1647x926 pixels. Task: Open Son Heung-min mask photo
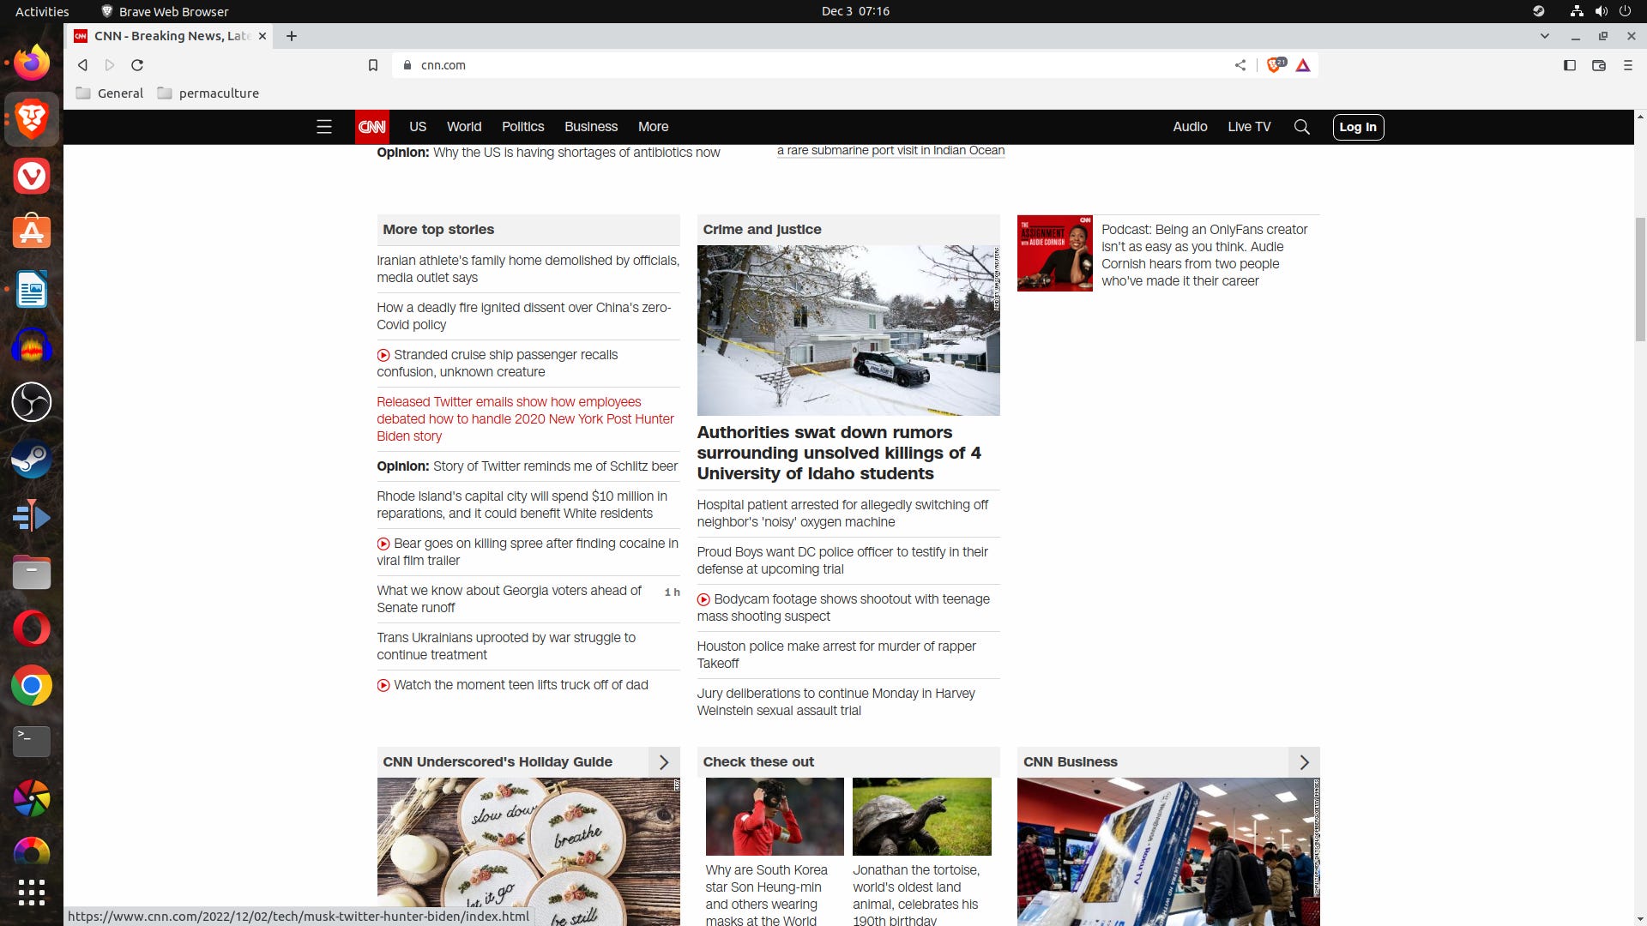pos(775,816)
